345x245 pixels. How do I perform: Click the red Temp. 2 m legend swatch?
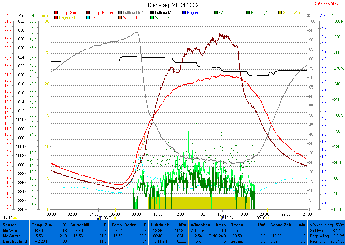pyautogui.click(x=56, y=13)
